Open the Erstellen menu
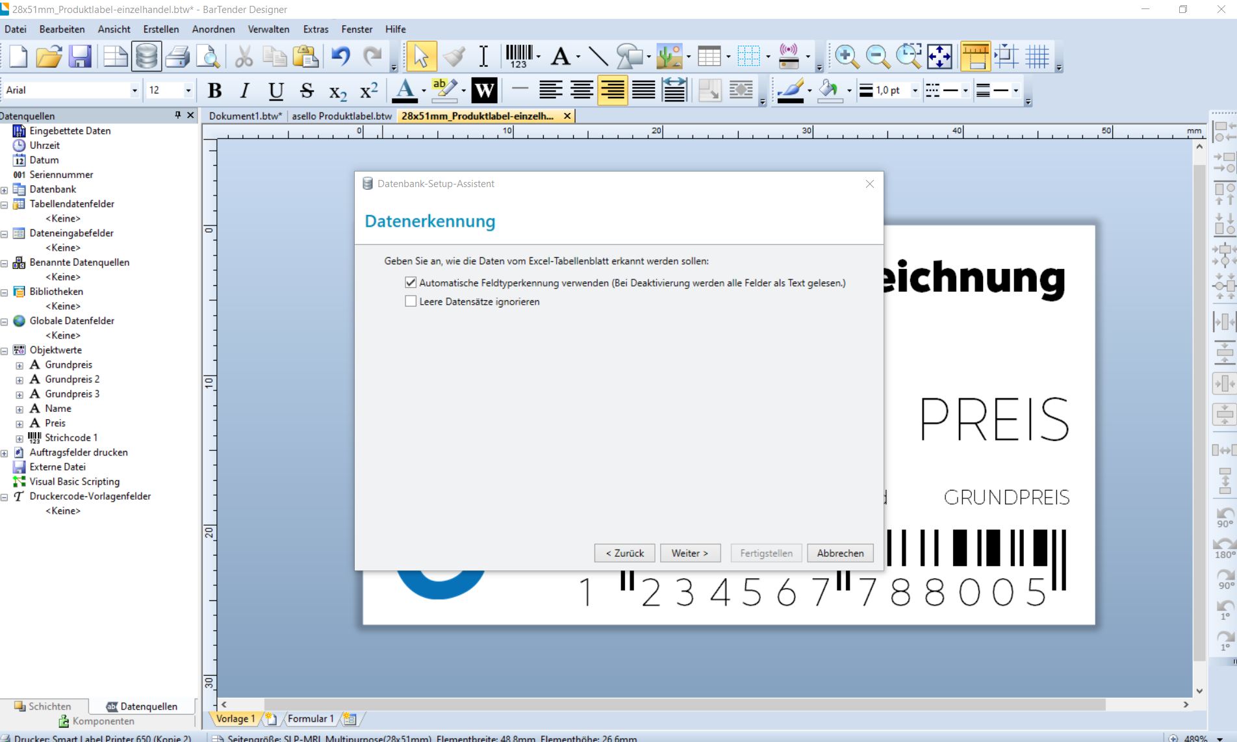 point(160,29)
